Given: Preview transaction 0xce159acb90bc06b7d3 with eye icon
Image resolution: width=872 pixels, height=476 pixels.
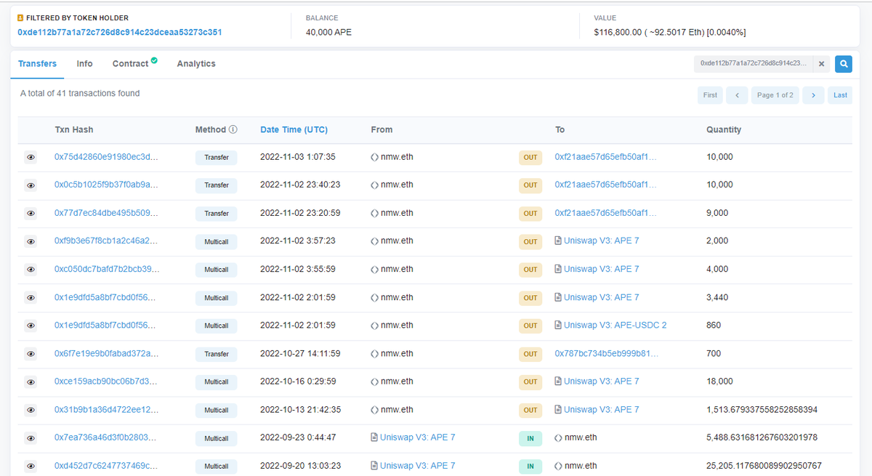Looking at the screenshot, I should pos(31,382).
